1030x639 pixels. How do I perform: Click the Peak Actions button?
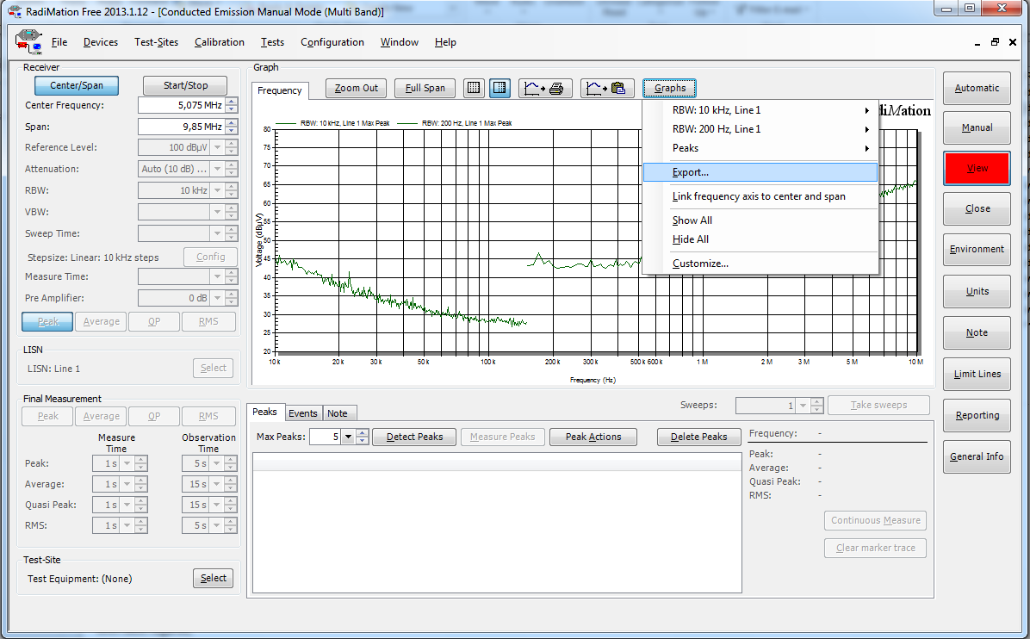pyautogui.click(x=593, y=437)
